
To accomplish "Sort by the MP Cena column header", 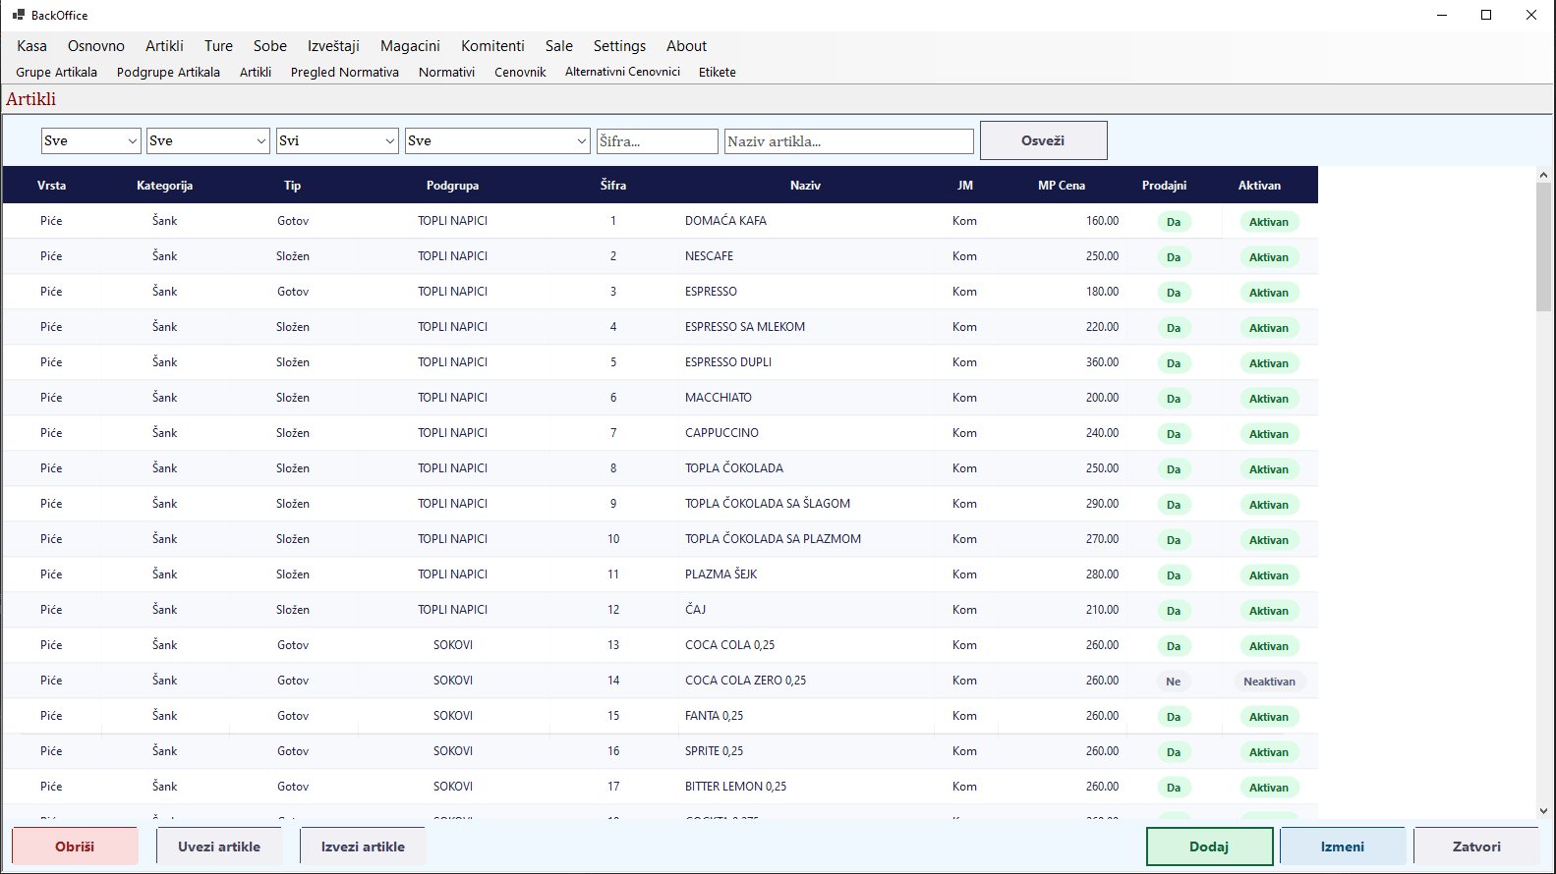I will [1062, 185].
